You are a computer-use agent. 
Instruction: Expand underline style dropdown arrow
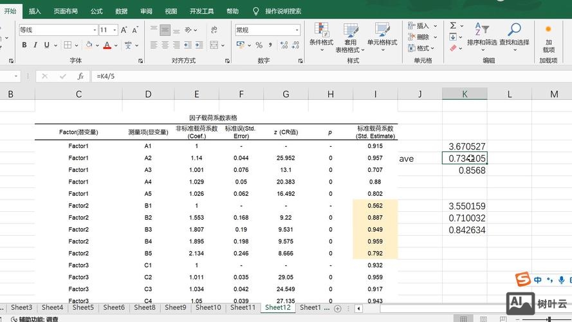point(56,45)
